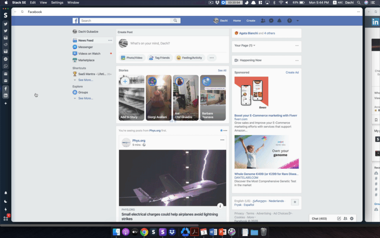Click create group icon in Chat bar
The image size is (380, 238).
(345, 219)
